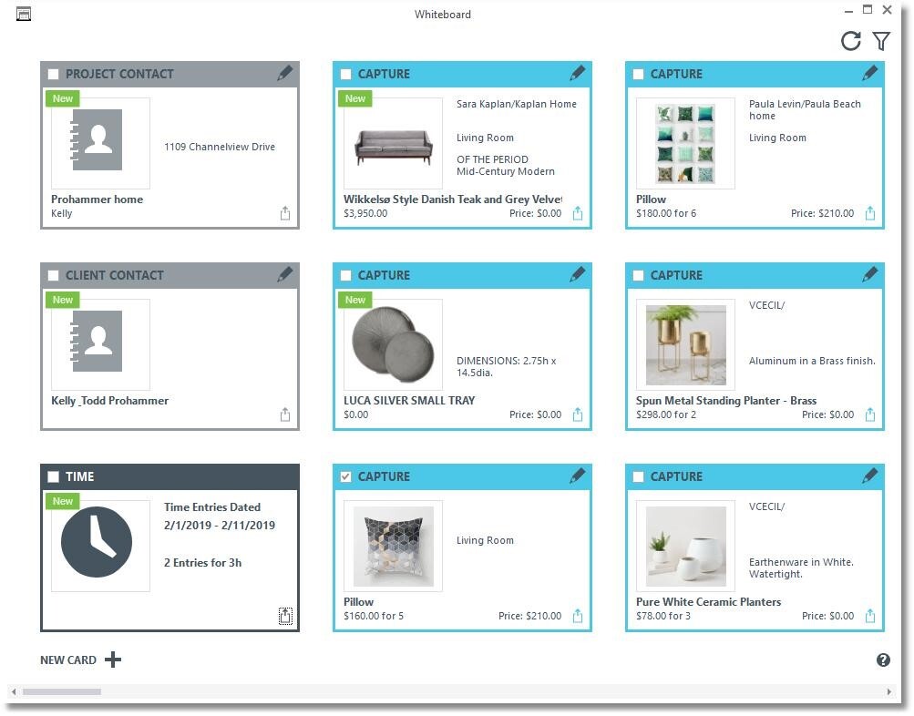
Task: Edit the Pure White Ceramic Planters card
Action: pos(870,476)
